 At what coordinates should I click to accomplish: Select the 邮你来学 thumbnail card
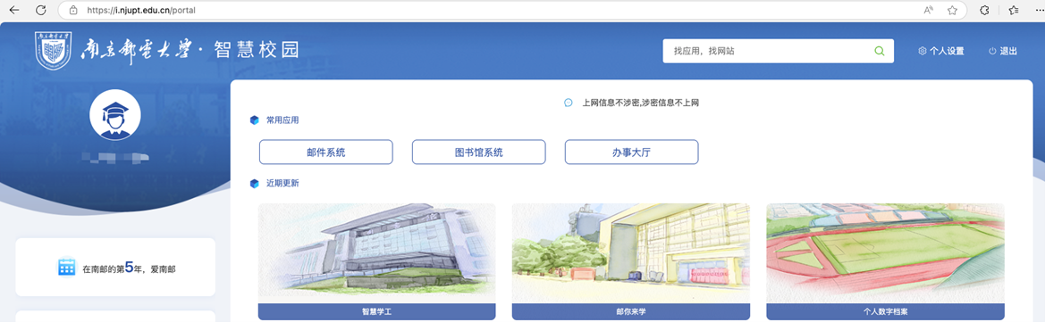630,261
